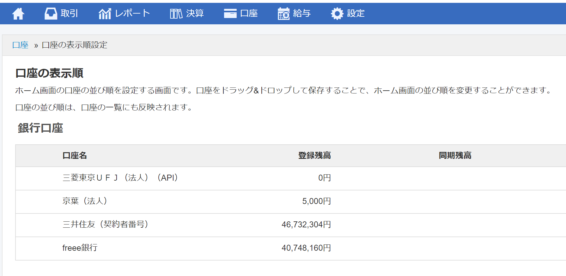Click the 決算 books icon
The height and width of the screenshot is (276, 566).
[x=176, y=14]
